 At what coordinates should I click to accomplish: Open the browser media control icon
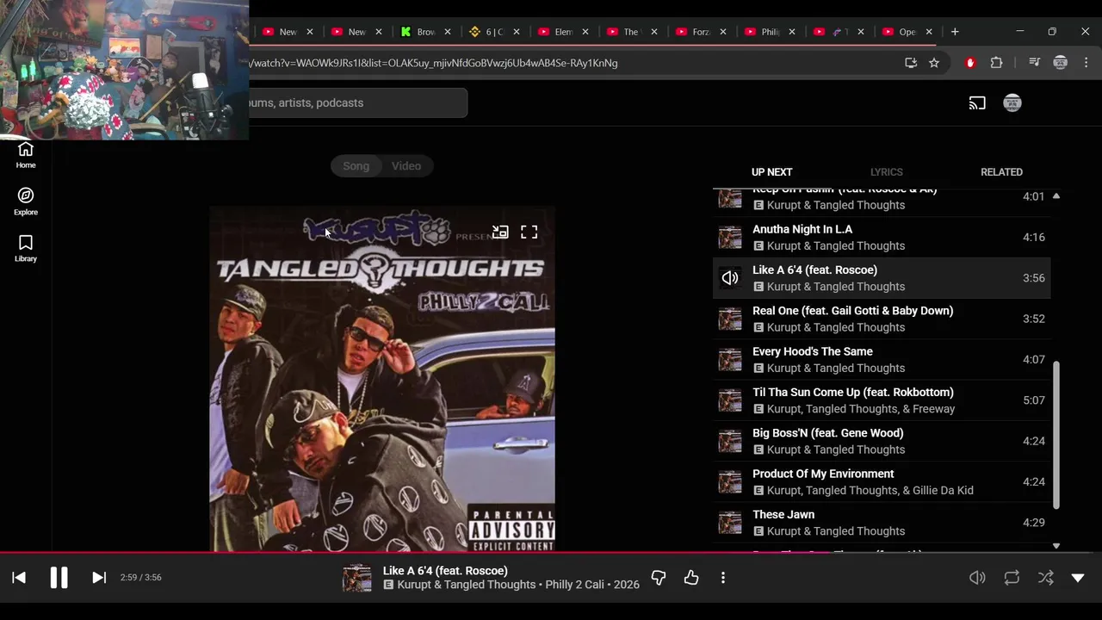pos(1035,63)
